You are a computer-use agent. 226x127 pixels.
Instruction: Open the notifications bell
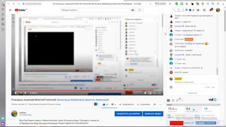tap(211, 10)
